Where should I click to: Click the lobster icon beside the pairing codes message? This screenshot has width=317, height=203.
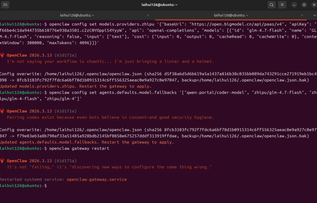(2, 111)
